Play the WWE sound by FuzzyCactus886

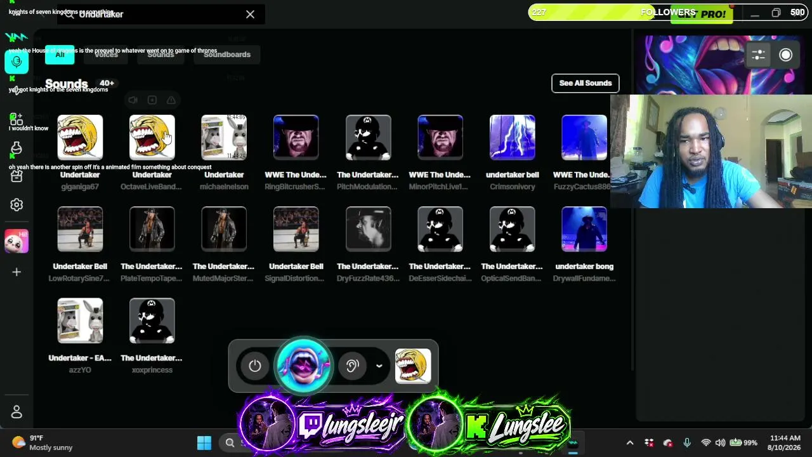coord(584,138)
